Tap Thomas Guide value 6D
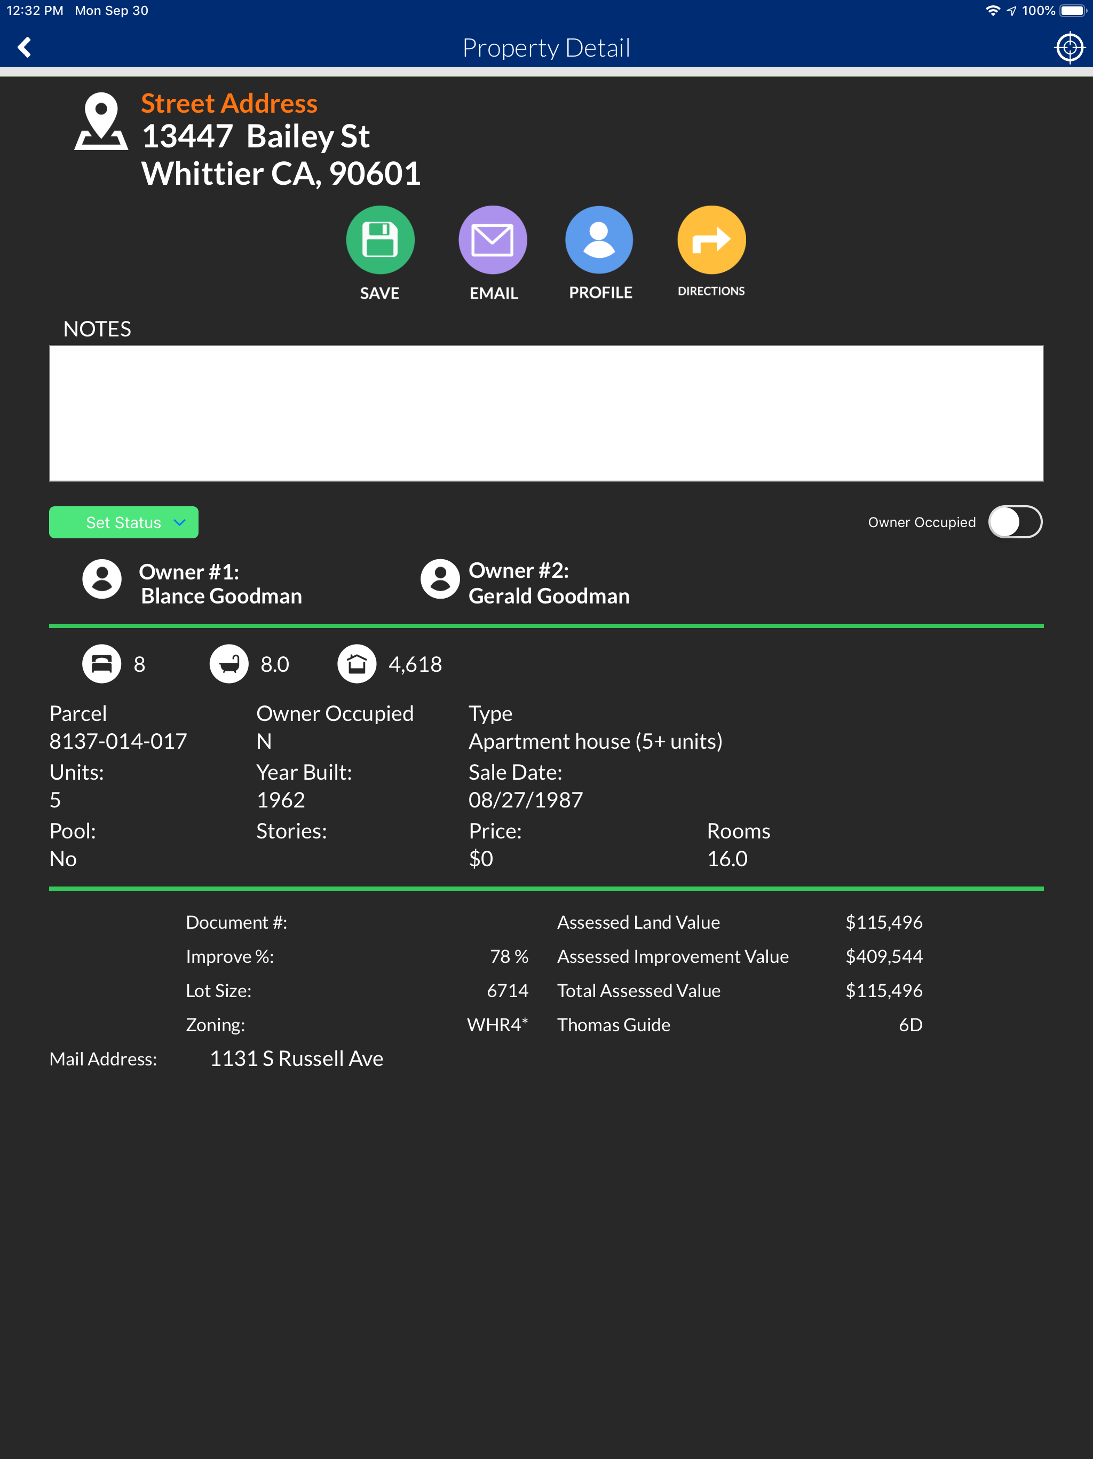The image size is (1093, 1459). point(911,1025)
